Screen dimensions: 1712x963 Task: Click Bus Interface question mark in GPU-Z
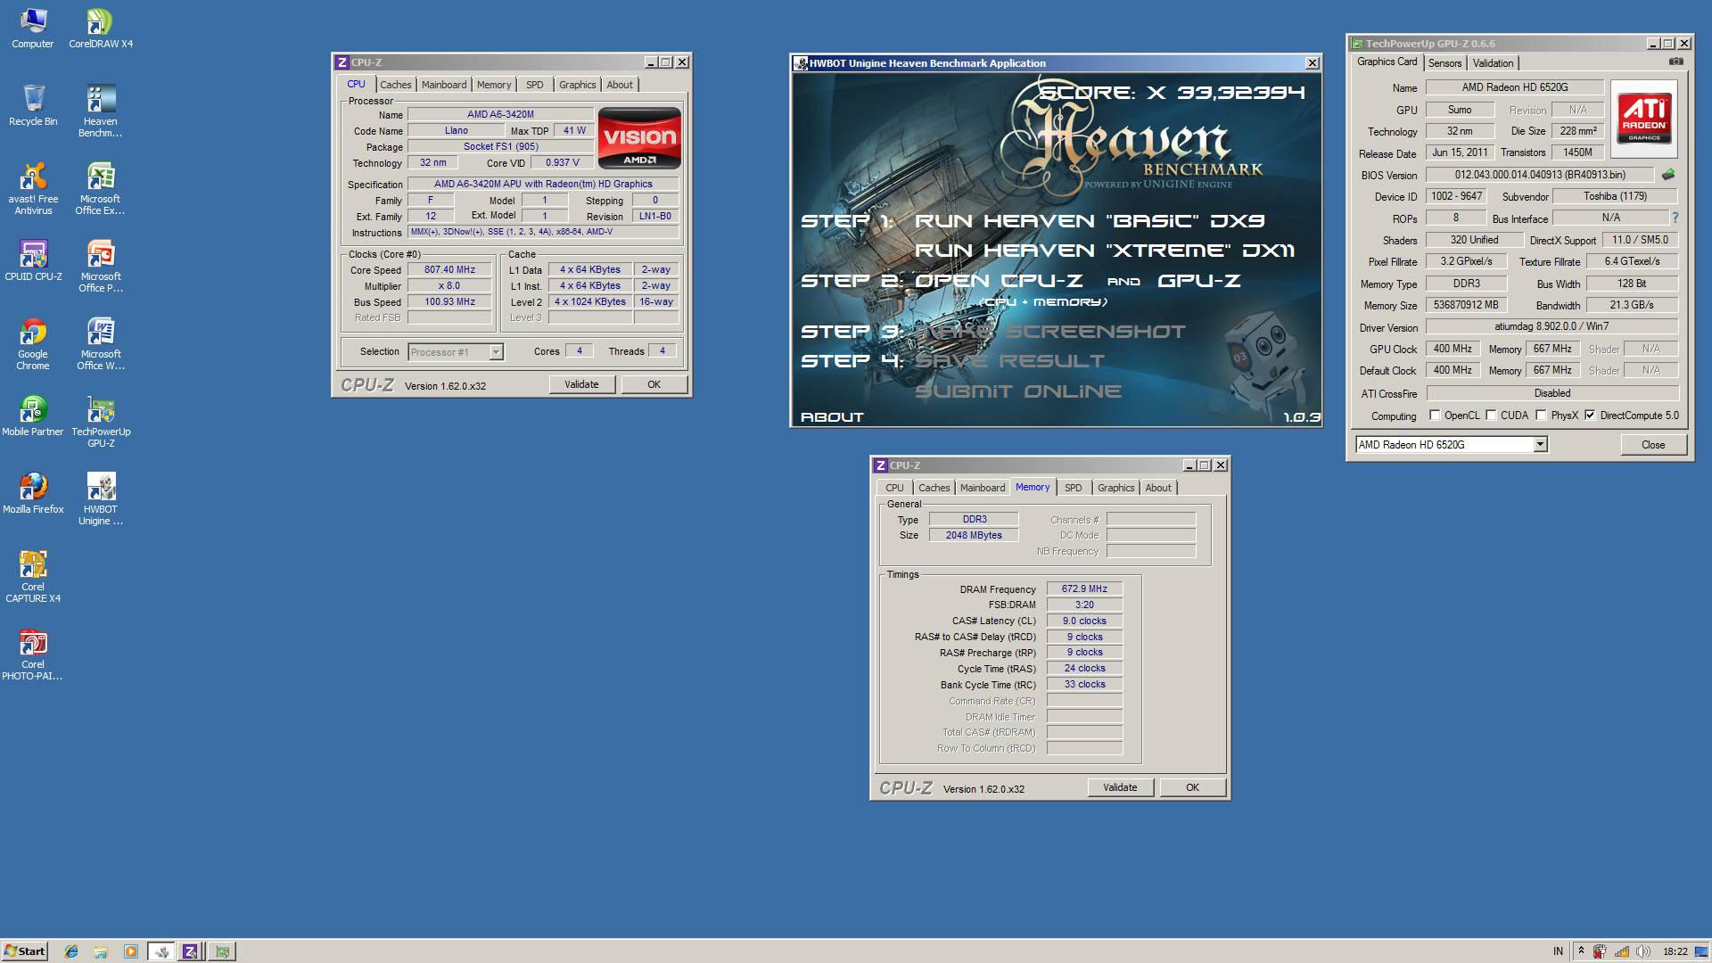[x=1675, y=218]
